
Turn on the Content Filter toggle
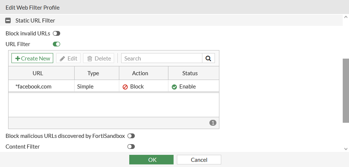coord(131,147)
